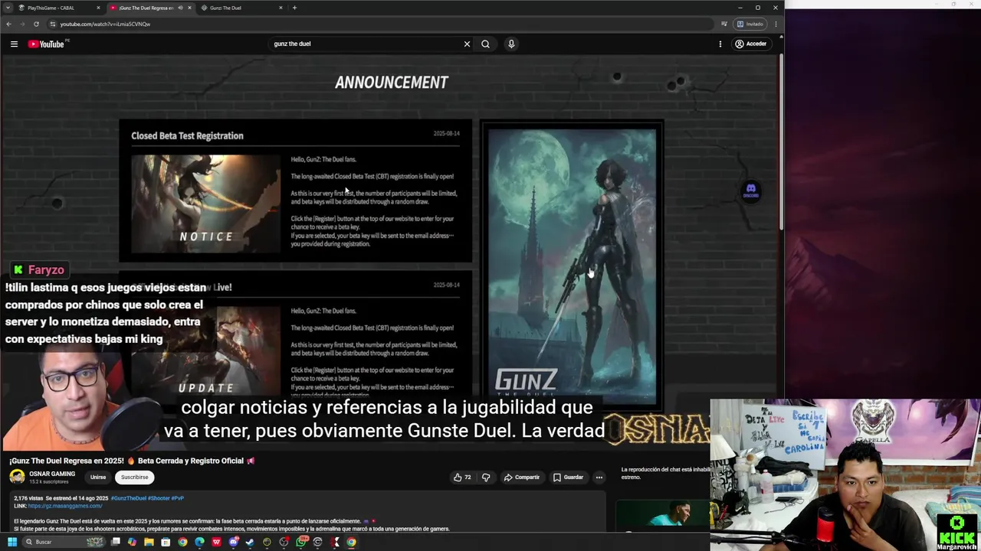
Task: Open the YouTube hamburger guide menu
Action: 14,44
